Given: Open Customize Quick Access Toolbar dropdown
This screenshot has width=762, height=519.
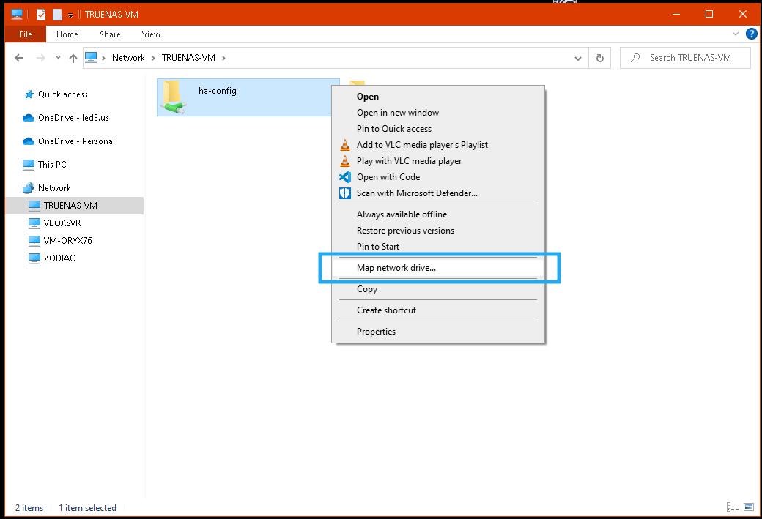Looking at the screenshot, I should pos(70,15).
